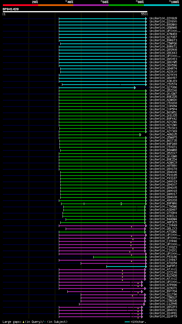
Task: Select the UniRef100_A6N1U5 label
Action: point(163,134)
